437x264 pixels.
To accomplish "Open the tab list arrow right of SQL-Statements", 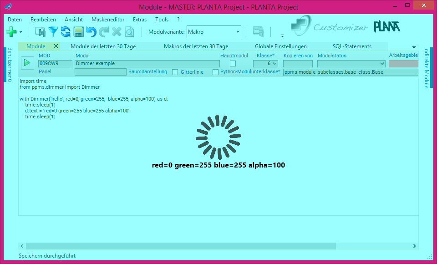I will pyautogui.click(x=414, y=47).
